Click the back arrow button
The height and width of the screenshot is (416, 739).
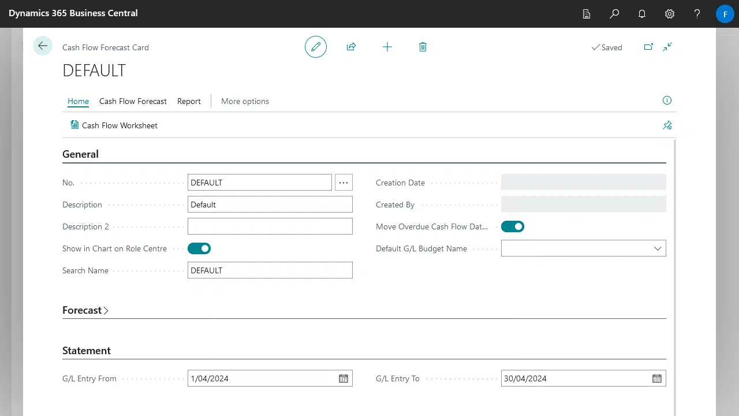tap(43, 46)
